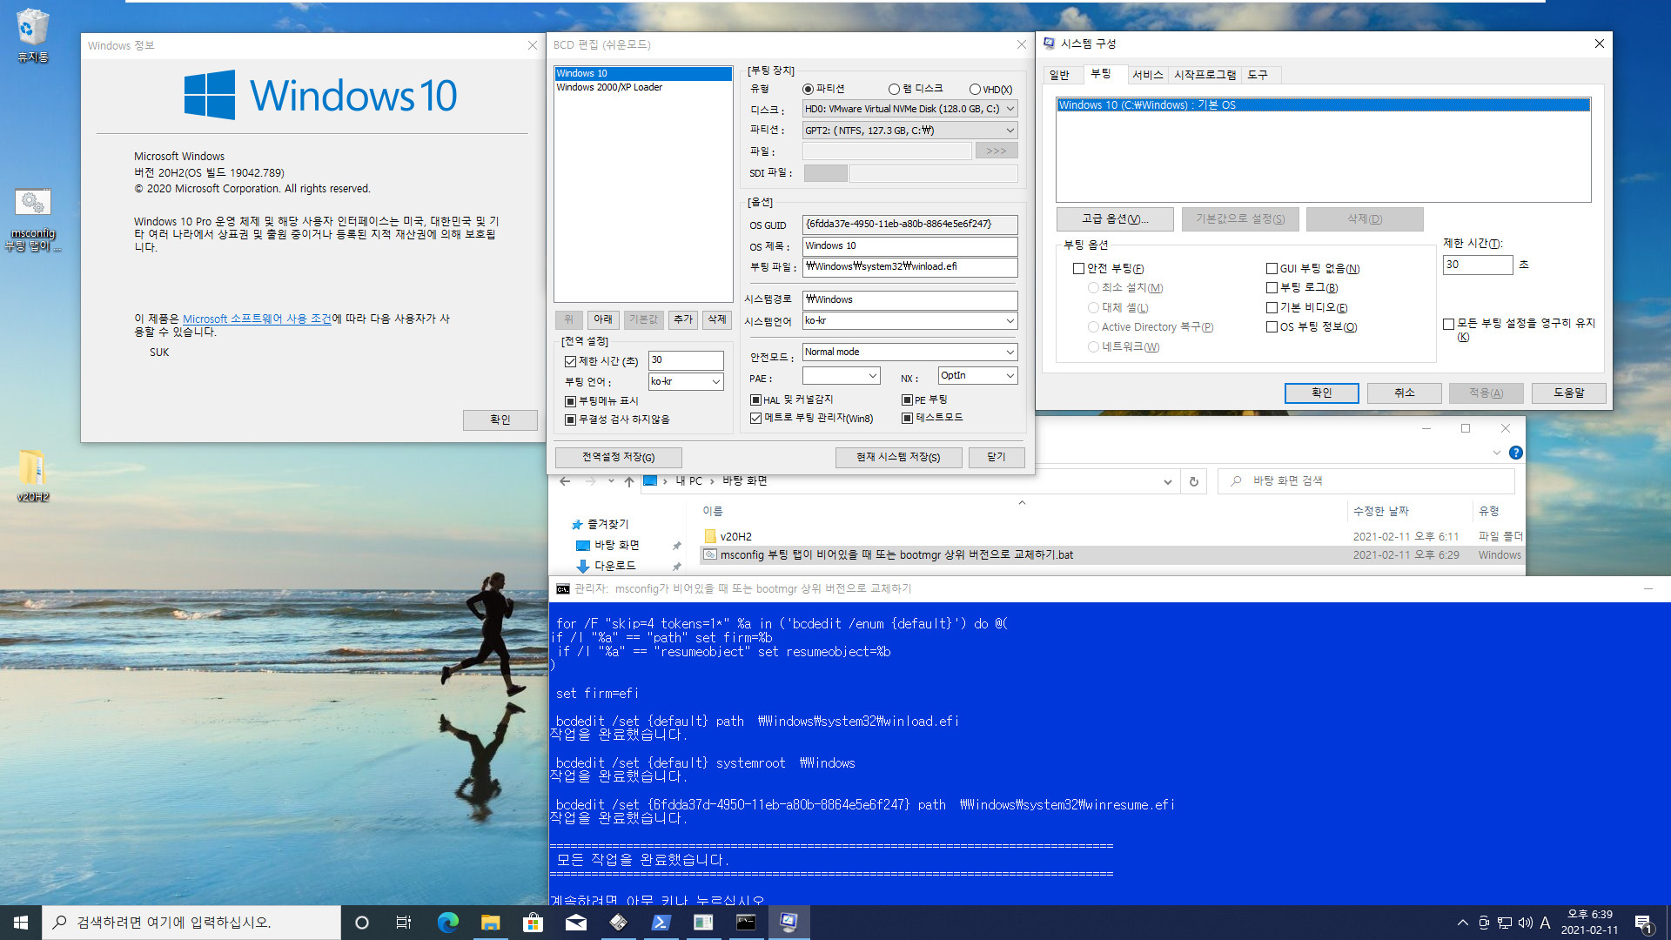Screen dimensions: 1671x940
Task: Enable Safe boot in System Configuration
Action: [1078, 269]
